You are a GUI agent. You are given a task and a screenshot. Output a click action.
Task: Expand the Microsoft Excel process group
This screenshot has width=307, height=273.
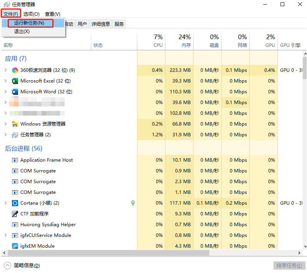(x=5, y=81)
